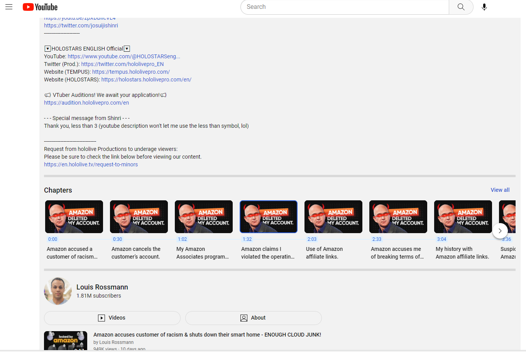Screen dimensions: 526x352
Task: Select the 3:04 chapter thumbnail
Action: 463,217
